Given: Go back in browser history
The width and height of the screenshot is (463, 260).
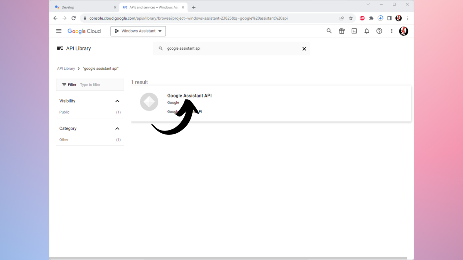Looking at the screenshot, I should [x=55, y=18].
